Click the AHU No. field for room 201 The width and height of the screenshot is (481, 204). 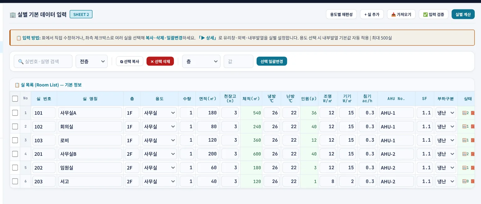click(x=396, y=154)
